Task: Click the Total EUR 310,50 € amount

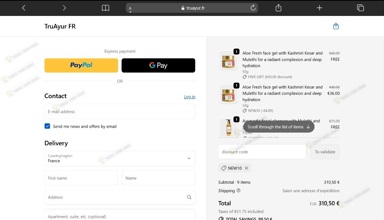Action: point(325,203)
